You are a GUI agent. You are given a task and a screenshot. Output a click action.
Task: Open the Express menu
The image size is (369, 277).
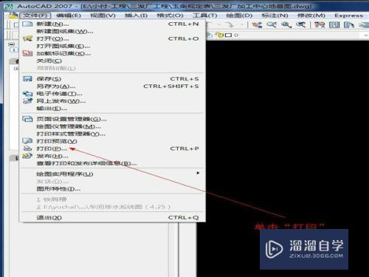tap(349, 16)
